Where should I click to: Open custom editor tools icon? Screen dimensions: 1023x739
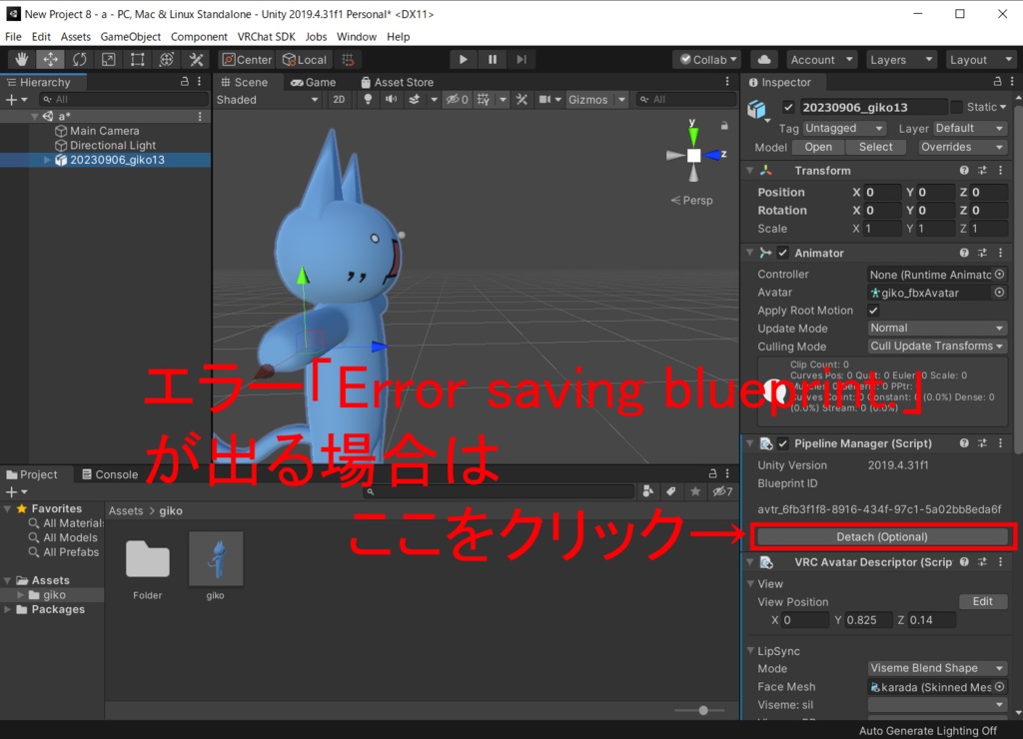click(x=196, y=59)
